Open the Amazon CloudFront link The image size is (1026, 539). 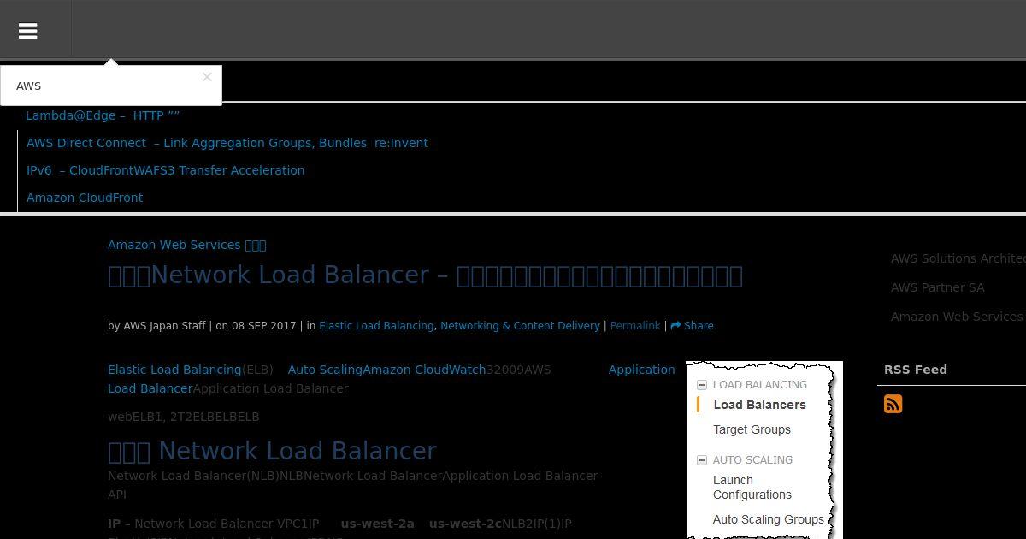pyautogui.click(x=85, y=198)
